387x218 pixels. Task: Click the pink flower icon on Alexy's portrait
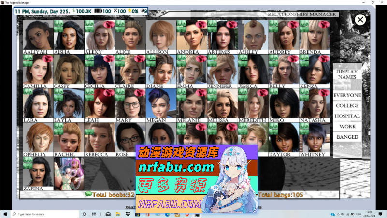coord(109,24)
